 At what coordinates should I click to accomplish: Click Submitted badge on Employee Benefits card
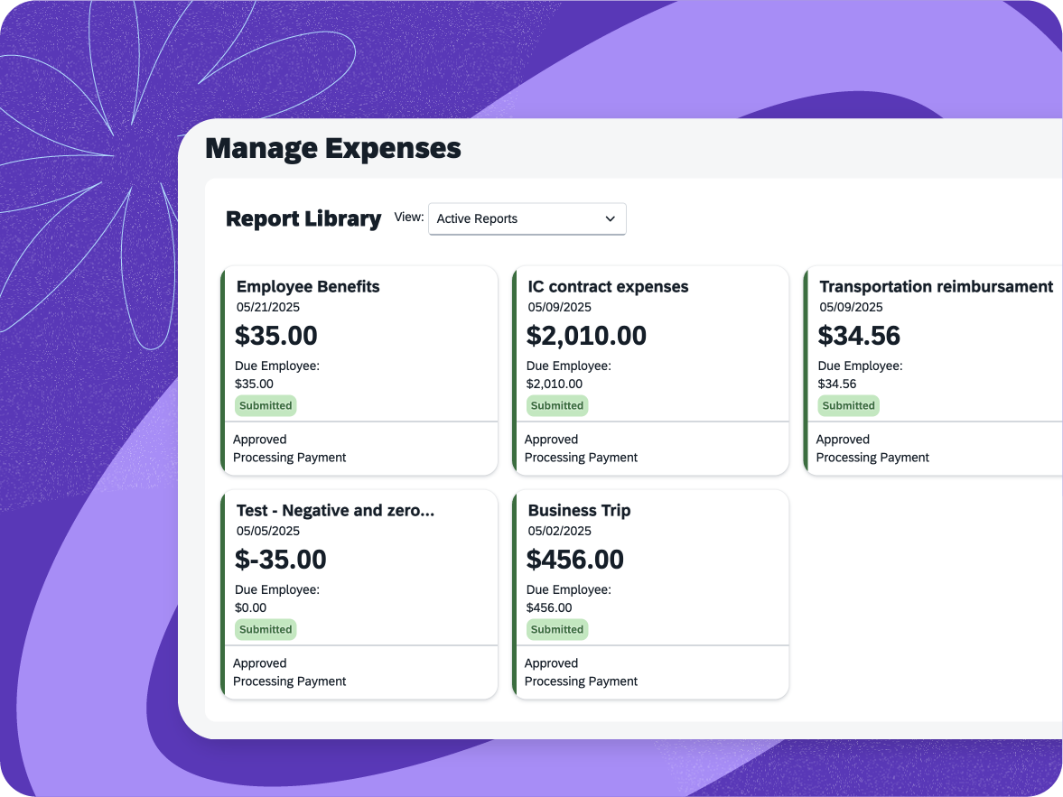tap(266, 406)
